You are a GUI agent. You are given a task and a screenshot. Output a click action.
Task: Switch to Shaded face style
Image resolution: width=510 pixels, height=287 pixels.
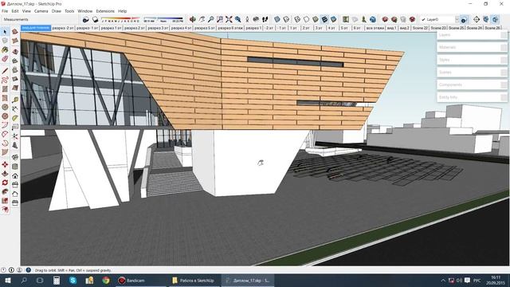[x=316, y=19]
